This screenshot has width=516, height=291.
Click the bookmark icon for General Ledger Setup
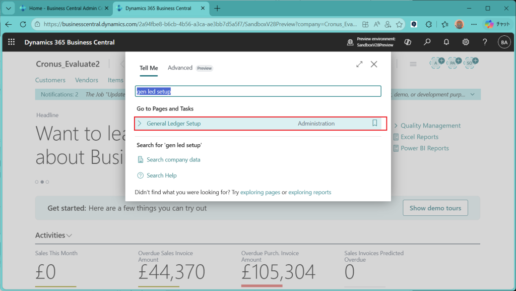(374, 123)
